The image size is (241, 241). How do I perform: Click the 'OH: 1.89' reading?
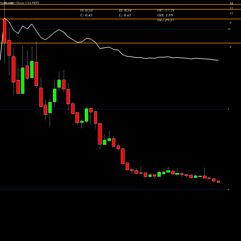165,15
